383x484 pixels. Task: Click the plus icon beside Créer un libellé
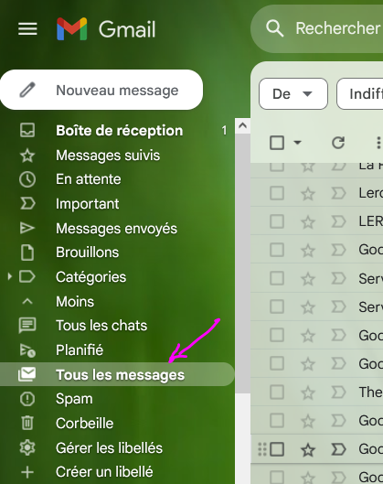click(27, 472)
